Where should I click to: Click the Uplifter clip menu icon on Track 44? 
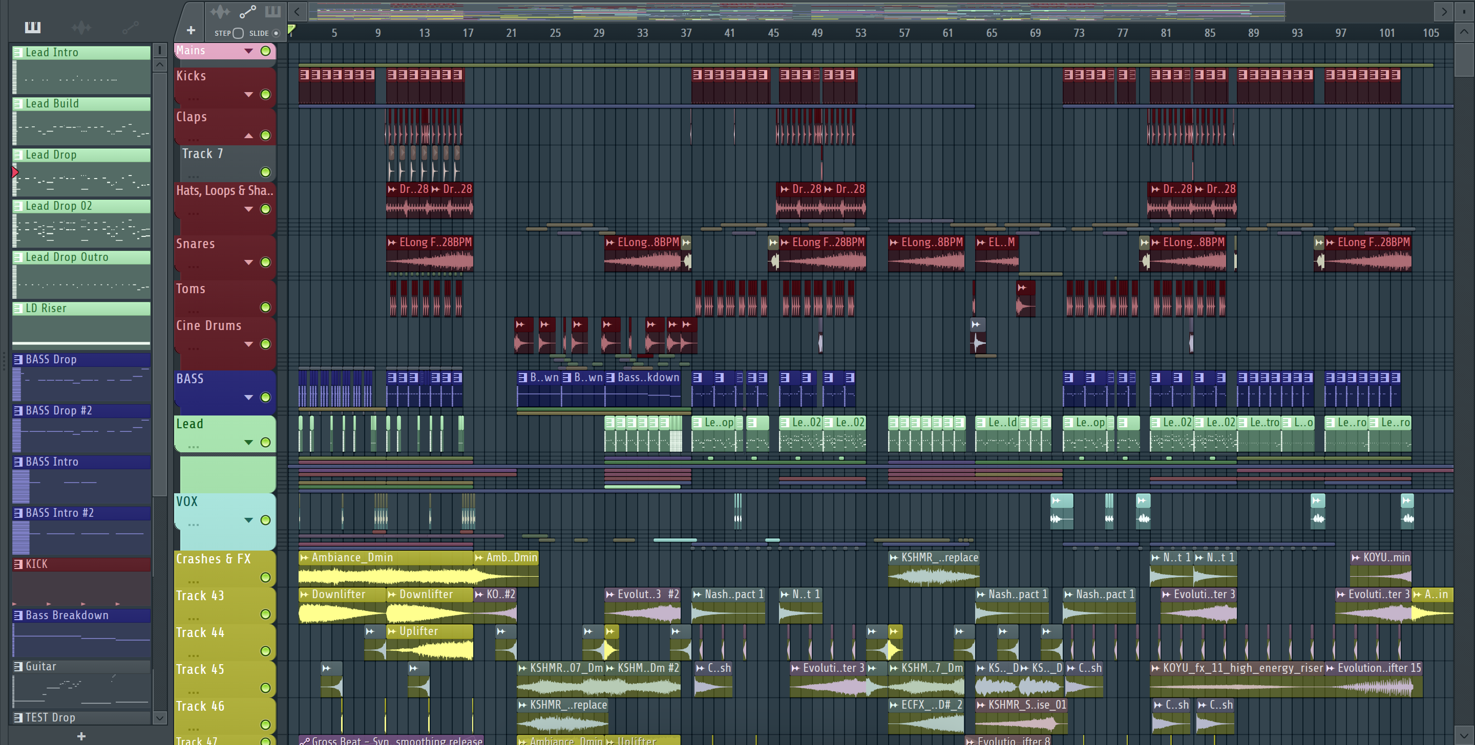pyautogui.click(x=392, y=632)
